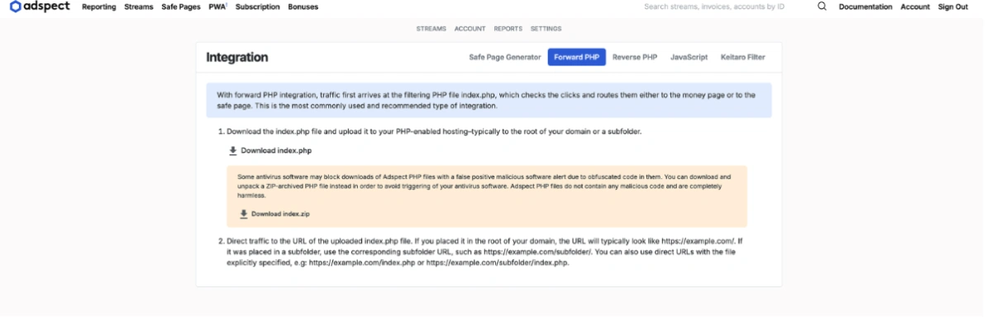Select the SETTINGS sub-navigation item
Image resolution: width=992 pixels, height=321 pixels.
click(546, 29)
